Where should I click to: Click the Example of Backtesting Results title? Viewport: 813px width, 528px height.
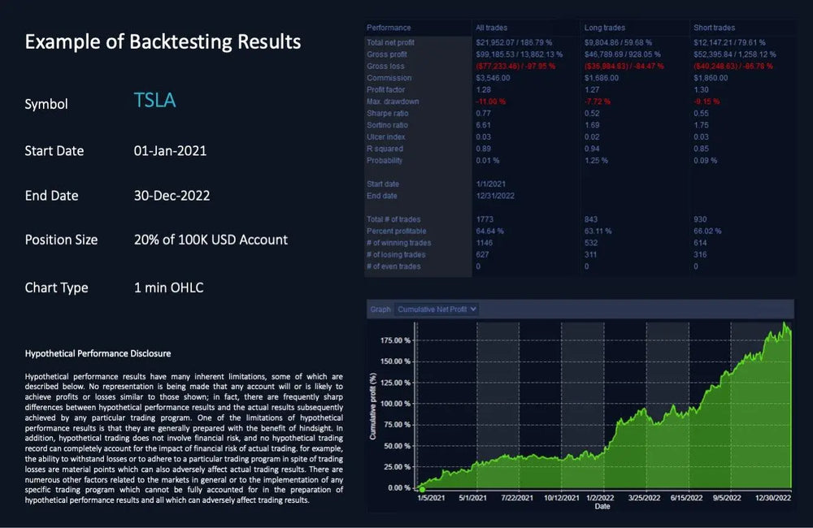163,42
